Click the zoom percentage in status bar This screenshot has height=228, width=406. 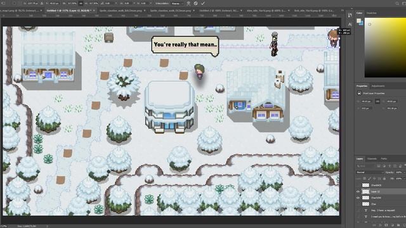tap(4, 226)
